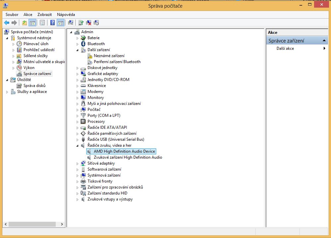Collapse the Systémové nástroje node

point(7,38)
